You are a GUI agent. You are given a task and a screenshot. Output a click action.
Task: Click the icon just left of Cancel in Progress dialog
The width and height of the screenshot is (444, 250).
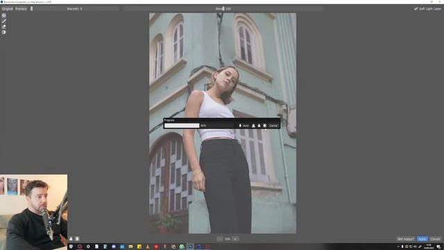265,126
